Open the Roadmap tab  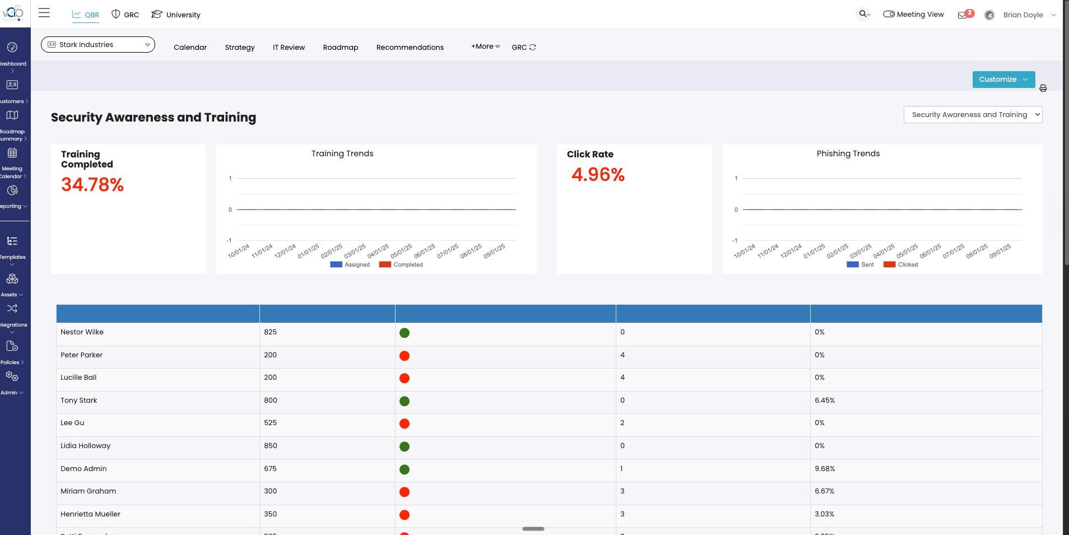pyautogui.click(x=341, y=48)
